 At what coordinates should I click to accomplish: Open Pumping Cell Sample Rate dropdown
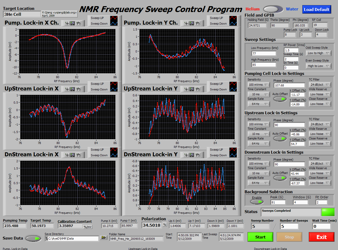(259, 104)
